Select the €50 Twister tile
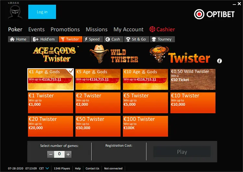Image resolution: width=243 pixels, height=172 pixels. tap(98, 126)
